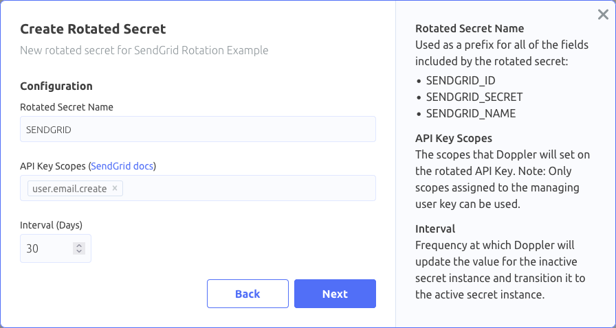
Task: Remove the user.email.create scope tag
Action: (115, 188)
